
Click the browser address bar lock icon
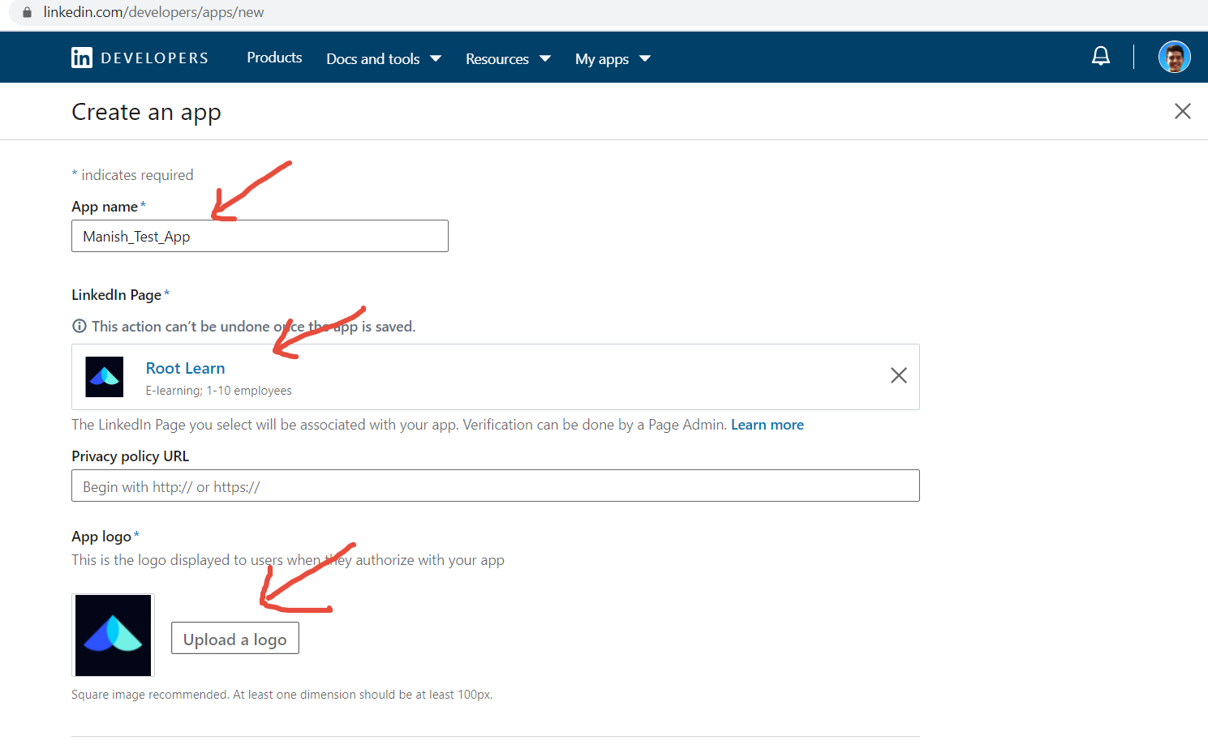pyautogui.click(x=27, y=12)
